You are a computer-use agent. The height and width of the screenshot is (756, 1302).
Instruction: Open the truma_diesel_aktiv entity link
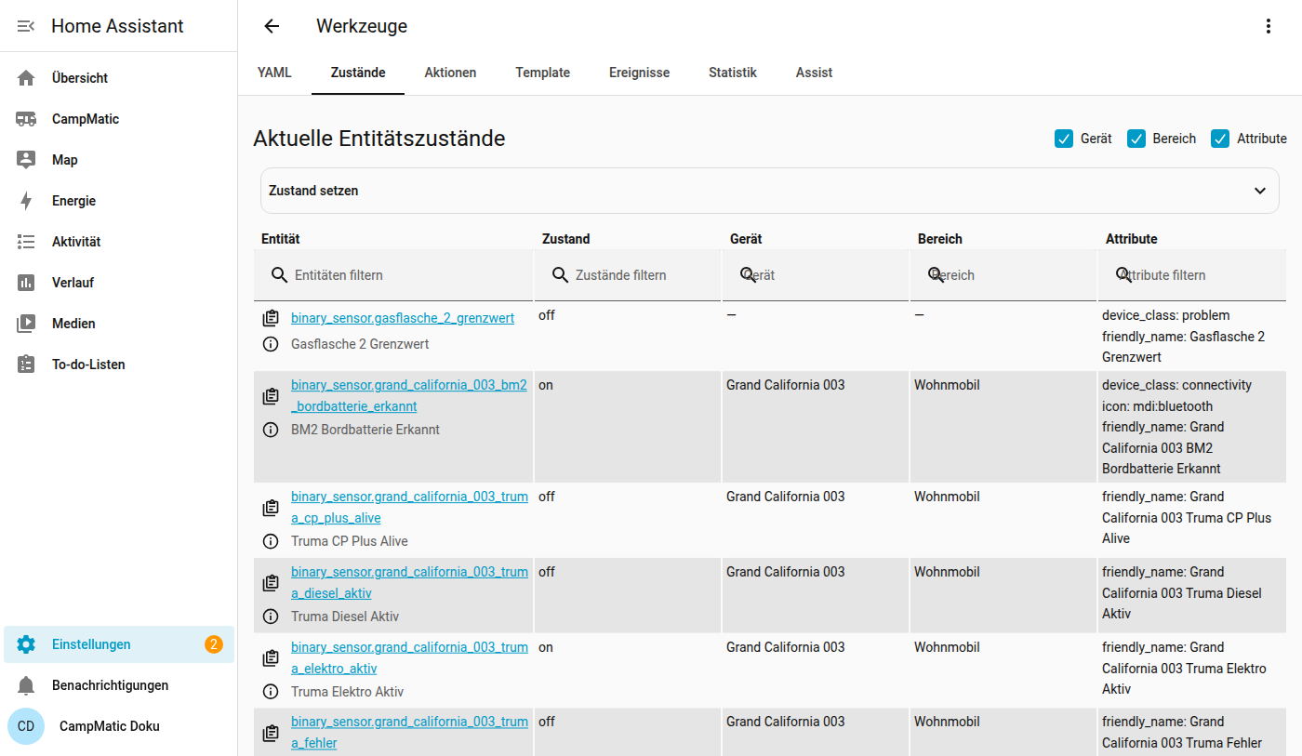409,583
